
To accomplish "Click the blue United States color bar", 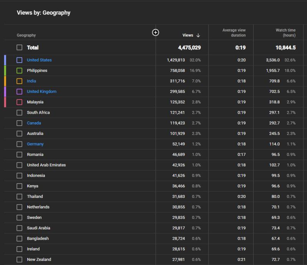I will click(5, 60).
